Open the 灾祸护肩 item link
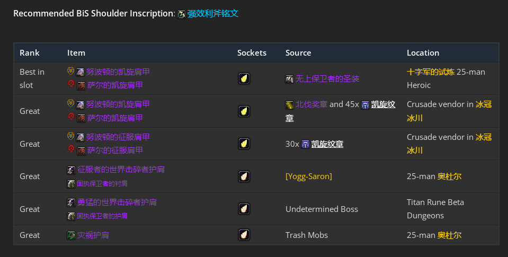The width and height of the screenshot is (508, 257). [x=93, y=235]
